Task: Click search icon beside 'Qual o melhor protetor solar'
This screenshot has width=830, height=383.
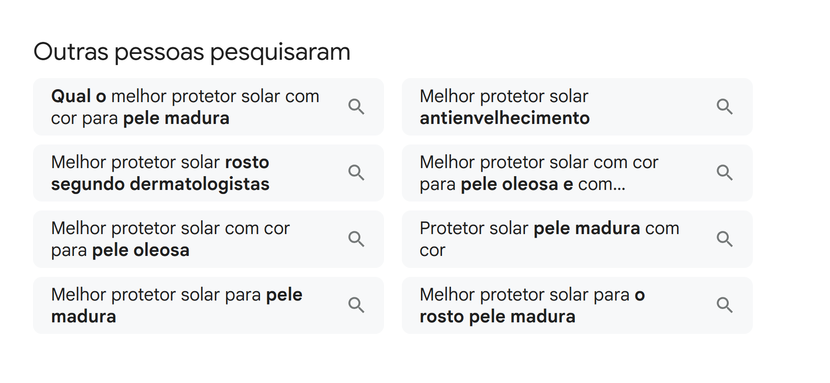Action: 356,107
